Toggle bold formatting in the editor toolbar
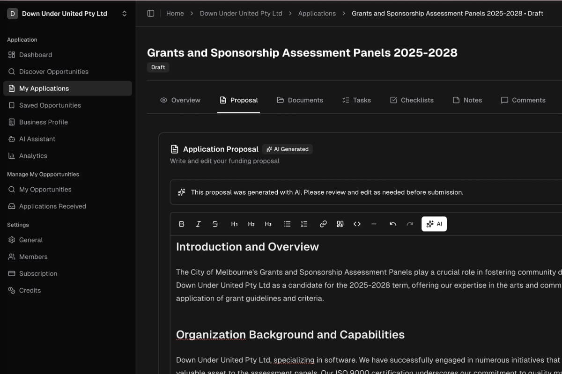562x374 pixels. pos(182,224)
